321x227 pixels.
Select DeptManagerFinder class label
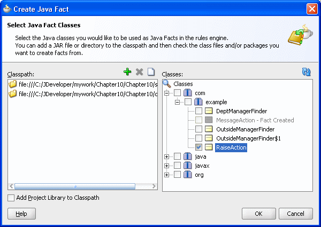pos(242,111)
